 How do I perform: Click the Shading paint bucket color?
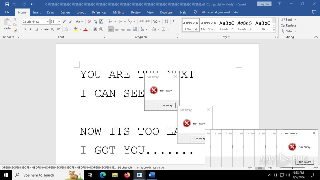pos(154,29)
